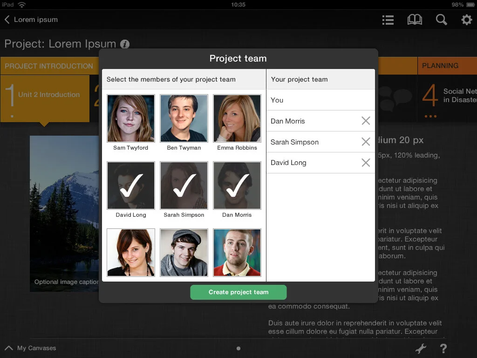Open the table of contents list icon
Image resolution: width=477 pixels, height=358 pixels.
coord(388,20)
